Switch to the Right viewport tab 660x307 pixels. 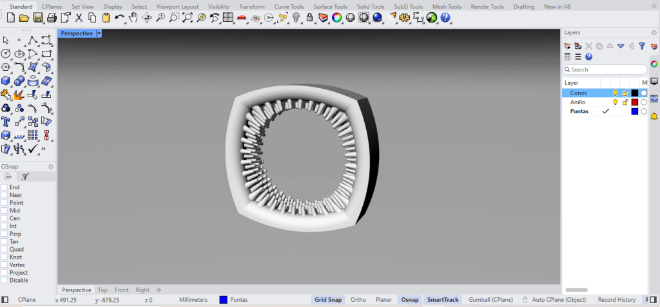click(x=142, y=290)
